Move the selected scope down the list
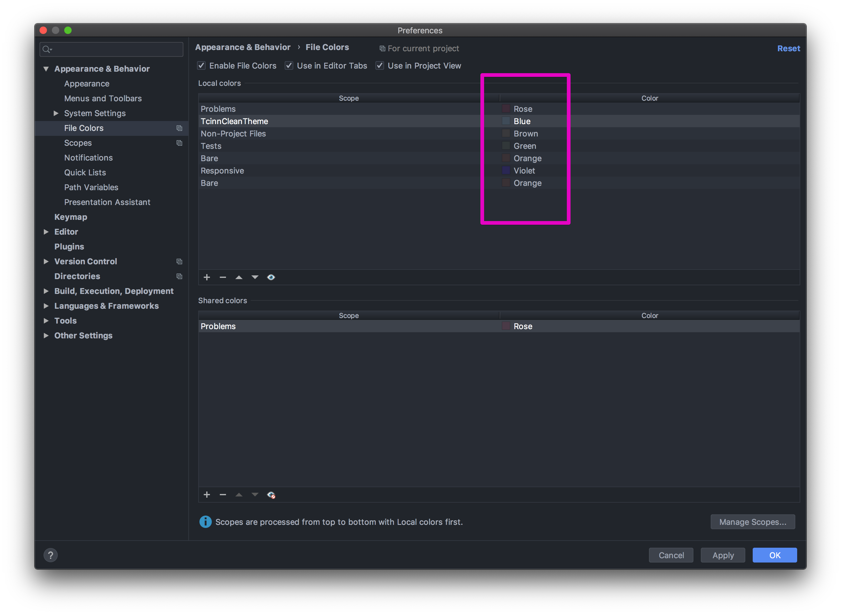Viewport: 841px width, 615px height. 255,277
